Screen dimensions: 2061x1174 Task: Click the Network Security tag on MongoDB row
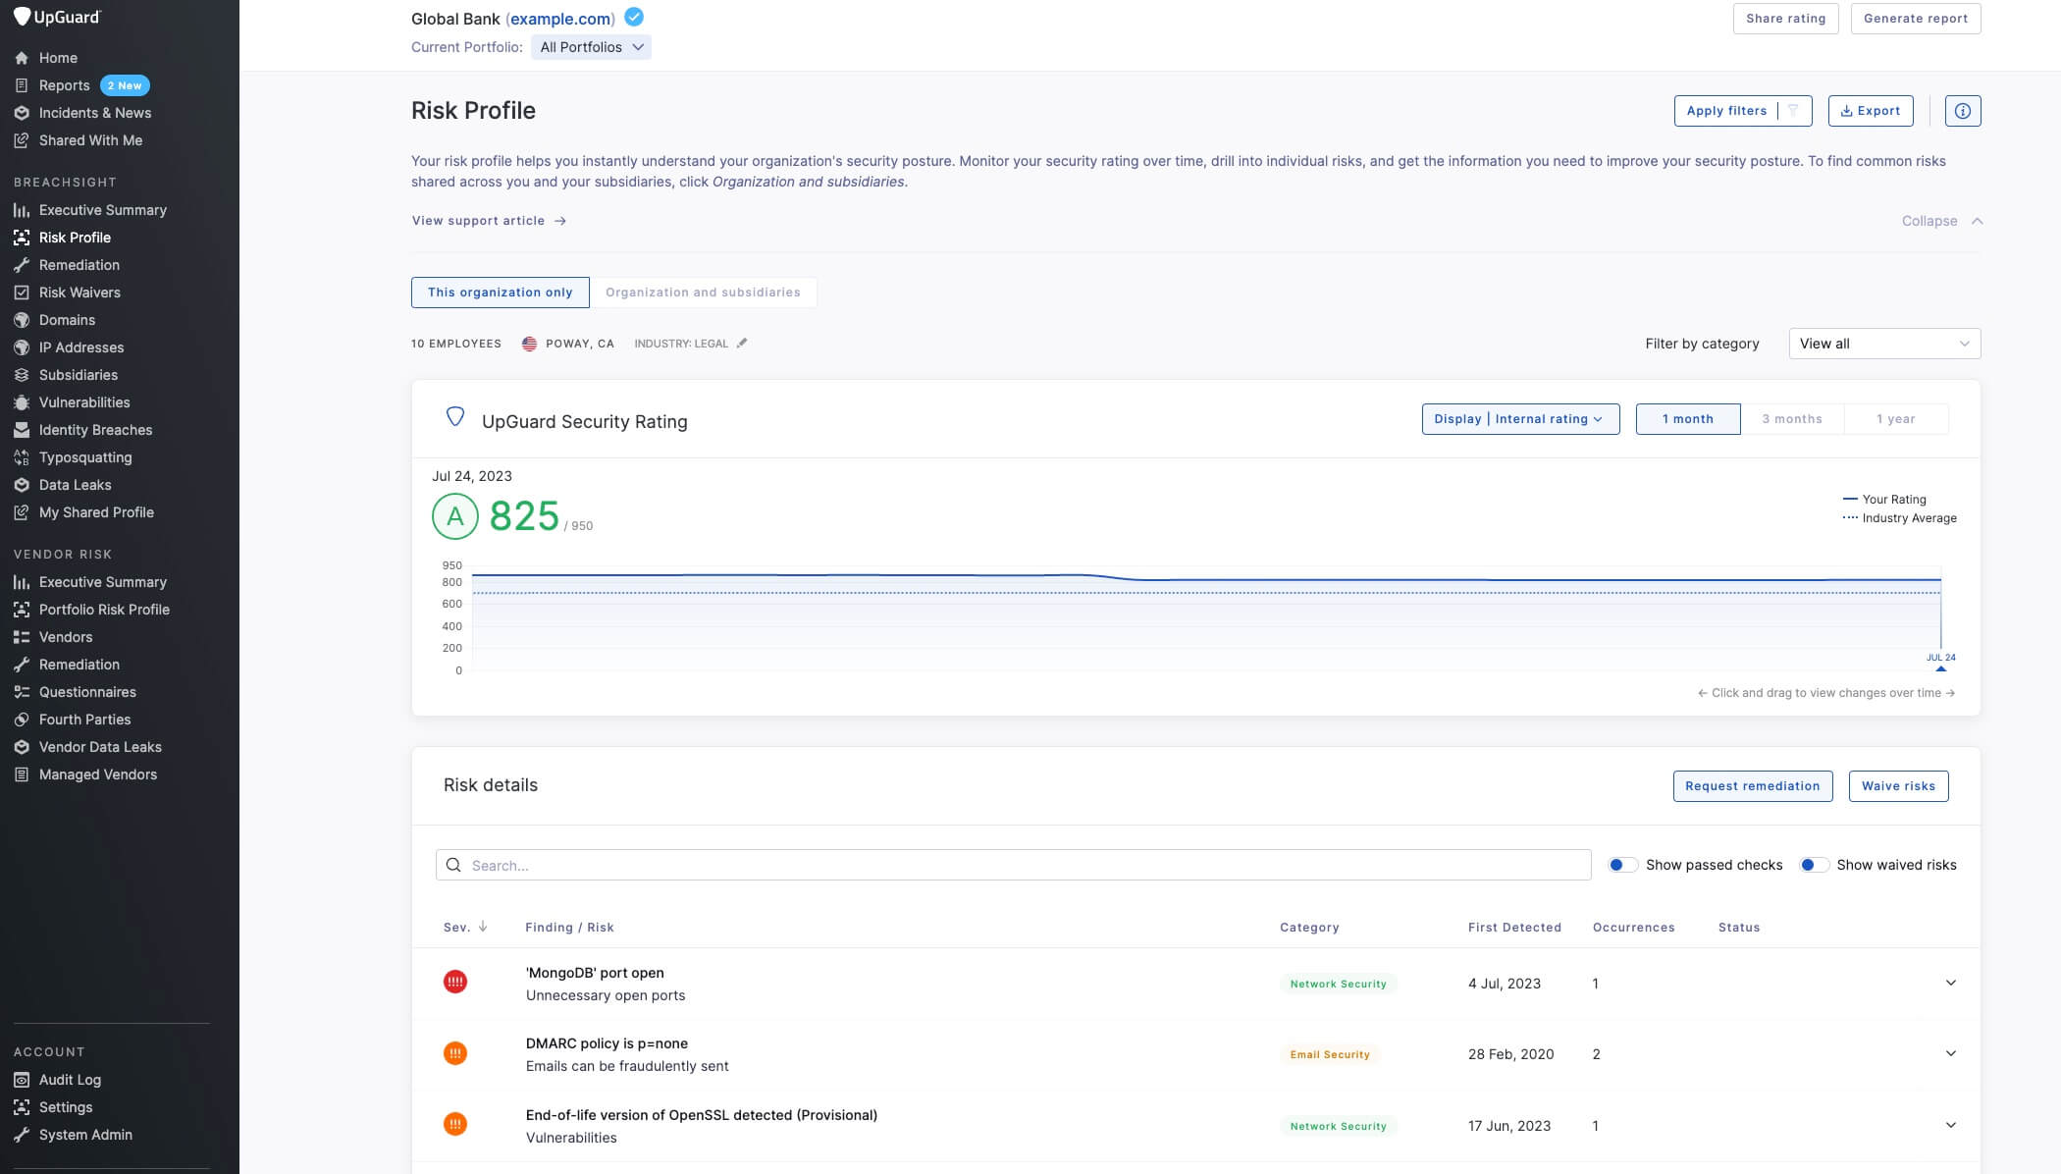(x=1338, y=984)
